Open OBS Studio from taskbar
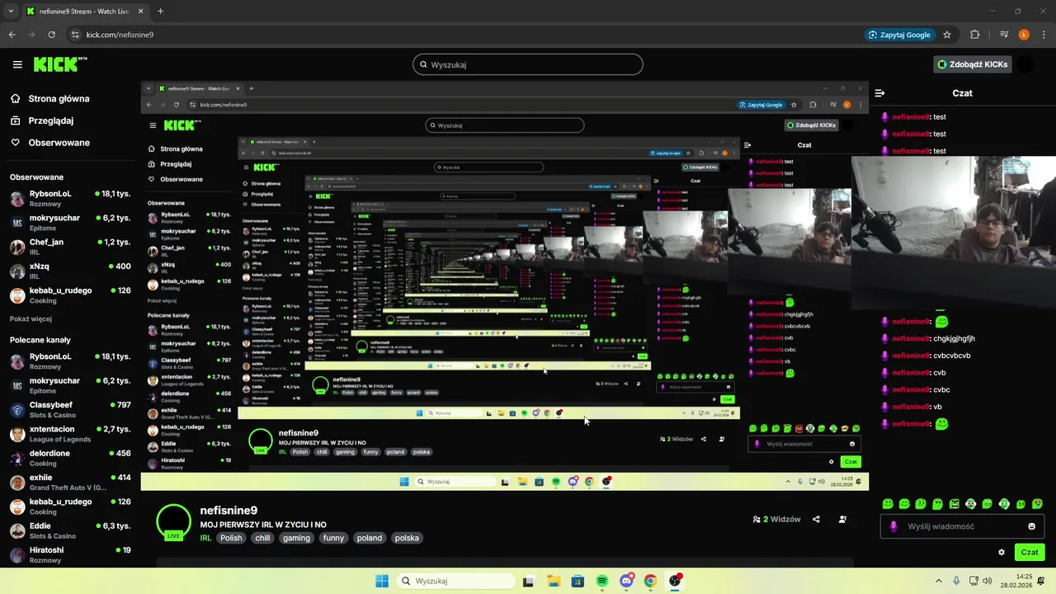The width and height of the screenshot is (1056, 594). coord(676,581)
